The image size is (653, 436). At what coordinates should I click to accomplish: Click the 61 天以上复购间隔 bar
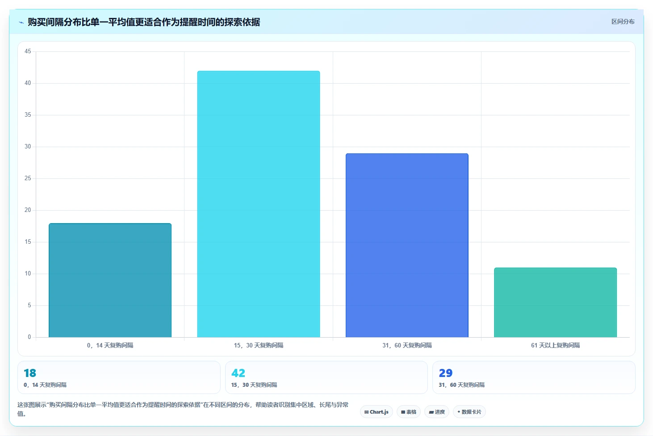click(555, 302)
